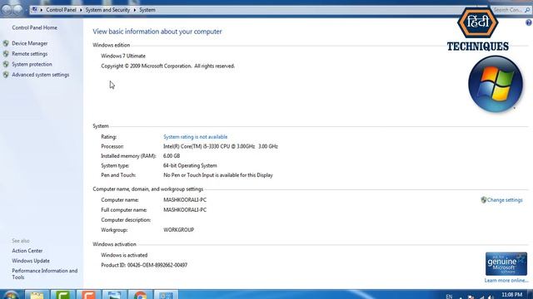The height and width of the screenshot is (299, 533).
Task: Open help with the blue question mark icon
Action: 529,22
